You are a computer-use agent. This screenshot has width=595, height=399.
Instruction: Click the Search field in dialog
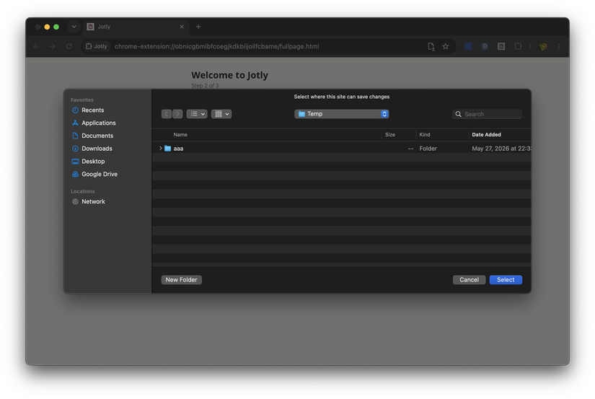coord(487,114)
